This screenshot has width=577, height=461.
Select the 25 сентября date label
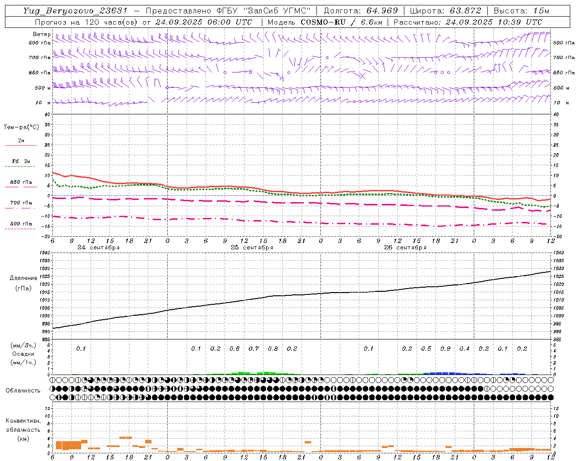pyautogui.click(x=252, y=247)
